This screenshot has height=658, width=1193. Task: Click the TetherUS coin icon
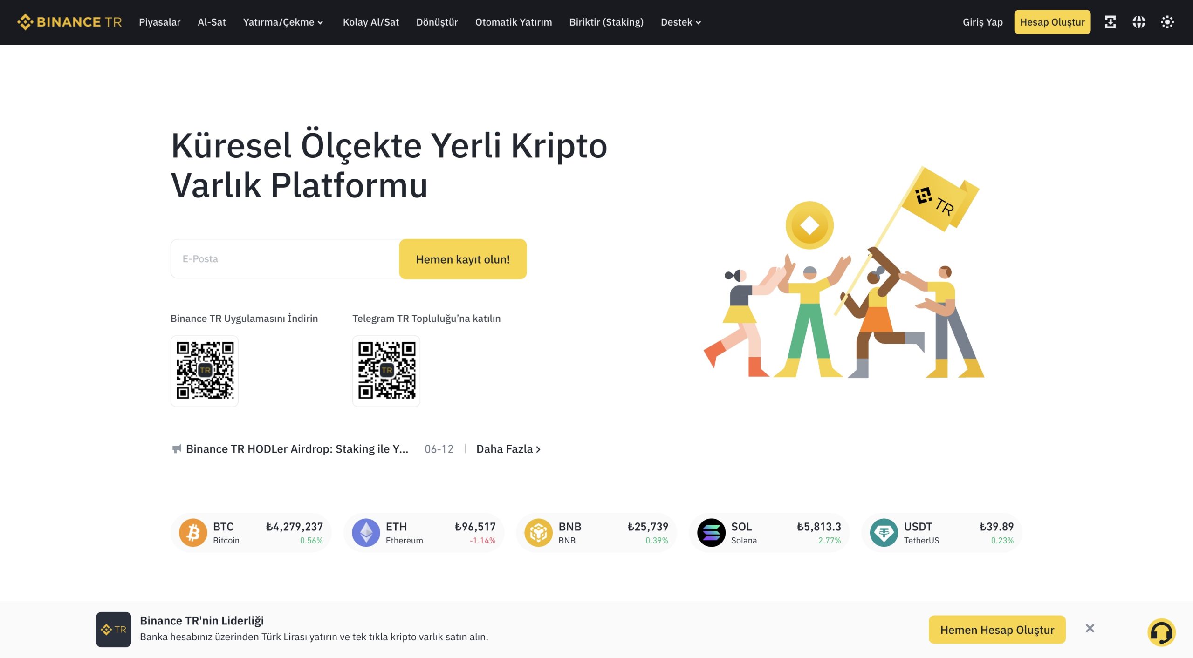point(884,532)
